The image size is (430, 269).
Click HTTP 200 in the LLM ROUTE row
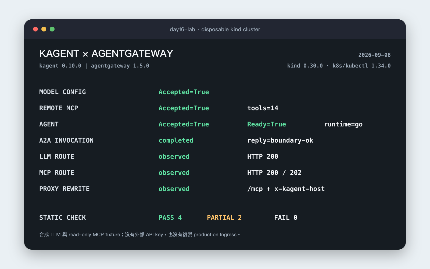(263, 157)
